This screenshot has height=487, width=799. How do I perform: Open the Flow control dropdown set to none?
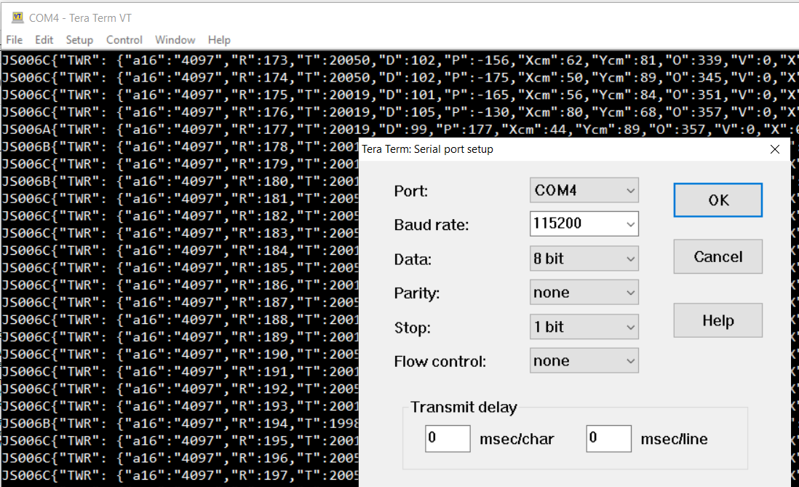(583, 360)
